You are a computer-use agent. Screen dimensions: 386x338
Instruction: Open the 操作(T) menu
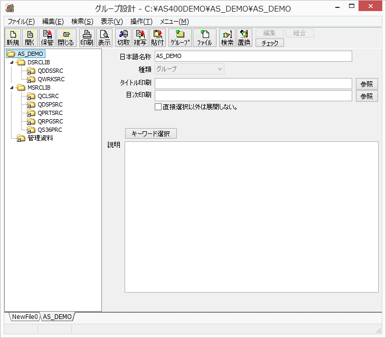142,22
